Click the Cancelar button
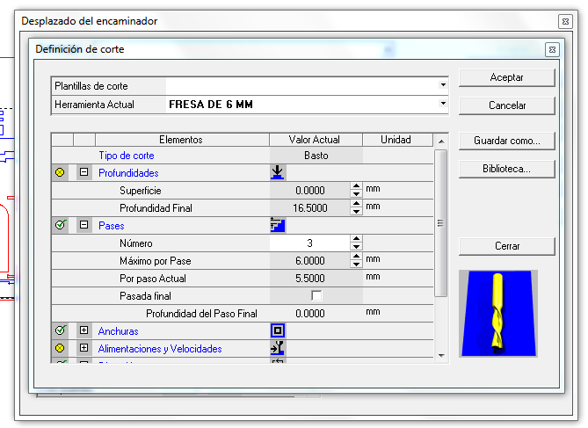 (506, 105)
